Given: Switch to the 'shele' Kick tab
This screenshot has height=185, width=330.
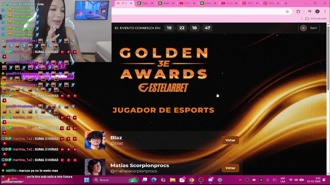Looking at the screenshot, I should (x=208, y=3).
